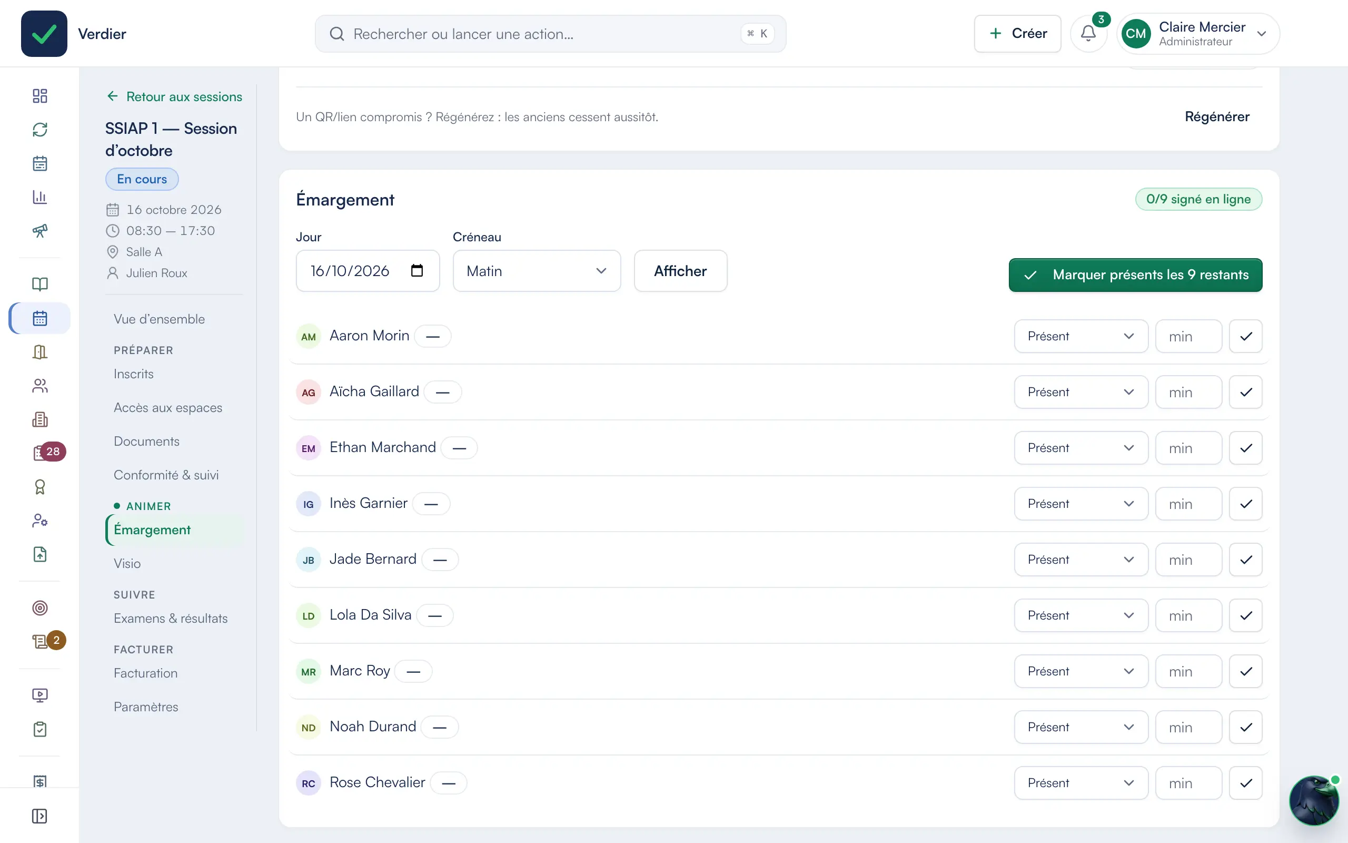Click the refresh cycle icon in sidebar
Image resolution: width=1348 pixels, height=843 pixels.
[39, 130]
